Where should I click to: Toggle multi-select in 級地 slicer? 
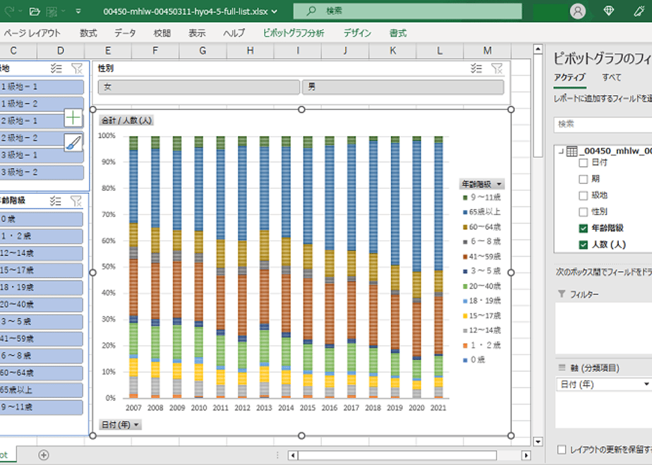tap(56, 68)
